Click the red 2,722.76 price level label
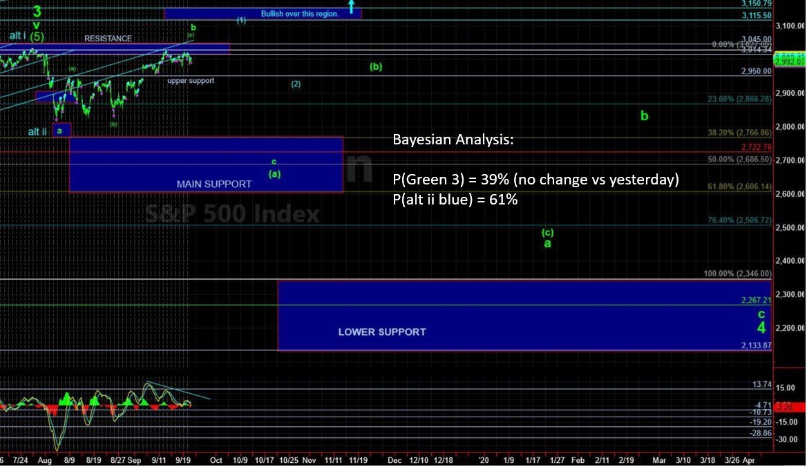The width and height of the screenshot is (807, 467). [x=756, y=147]
